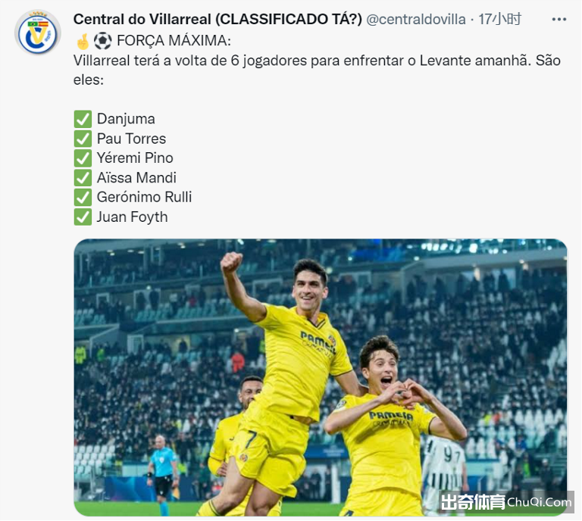Open Central do Villarreal profile avatar

click(x=37, y=33)
